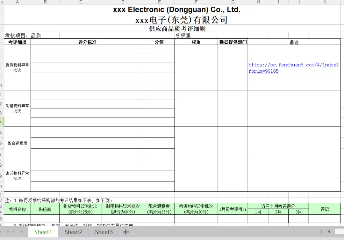The height and width of the screenshot is (240, 344).
Task: Open the fenchuan8.com forum hyperlink
Action: pyautogui.click(x=294, y=68)
